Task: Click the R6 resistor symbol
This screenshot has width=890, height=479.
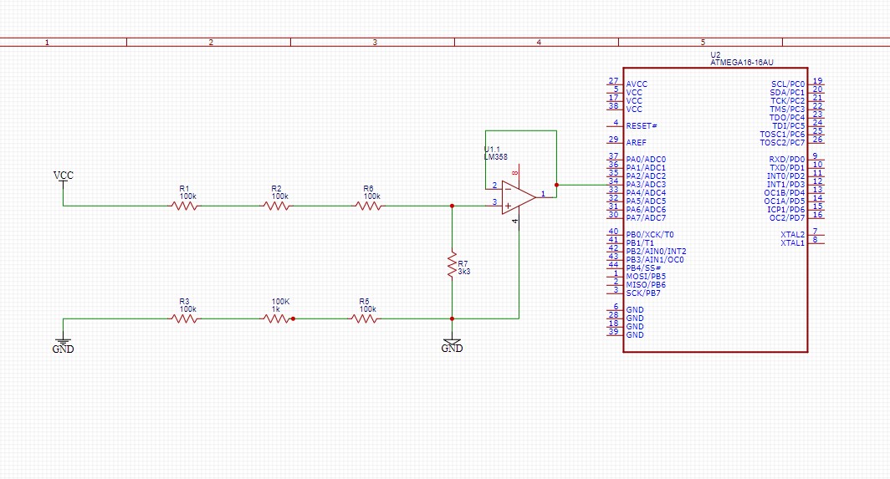Action: (x=369, y=206)
